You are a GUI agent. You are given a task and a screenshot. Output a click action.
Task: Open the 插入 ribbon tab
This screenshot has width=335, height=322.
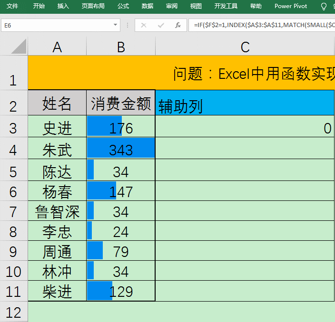(x=63, y=6)
